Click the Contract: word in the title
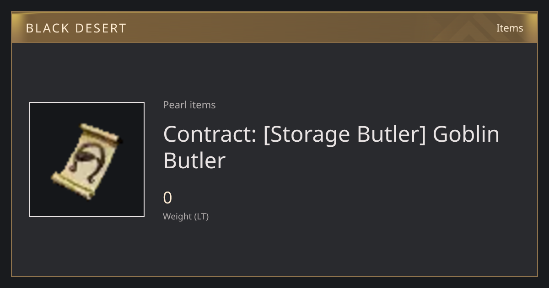The height and width of the screenshot is (288, 549). point(210,134)
